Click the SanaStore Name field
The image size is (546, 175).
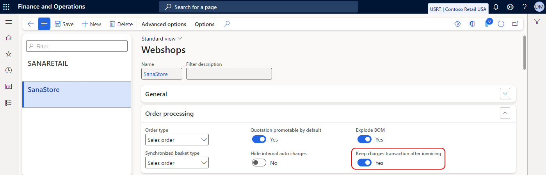click(x=162, y=74)
